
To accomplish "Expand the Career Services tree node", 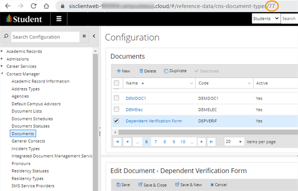I will pos(2,66).
